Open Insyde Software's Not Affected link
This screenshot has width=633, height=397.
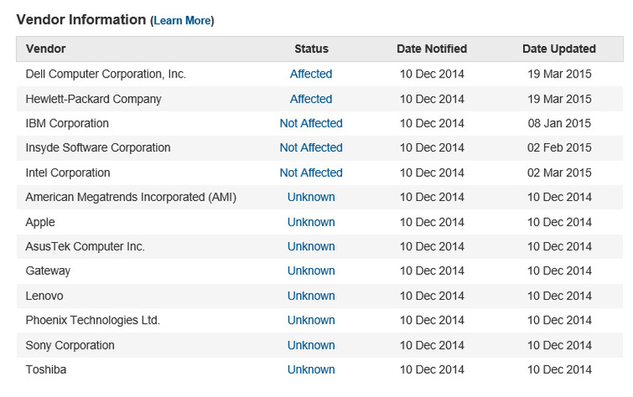311,148
